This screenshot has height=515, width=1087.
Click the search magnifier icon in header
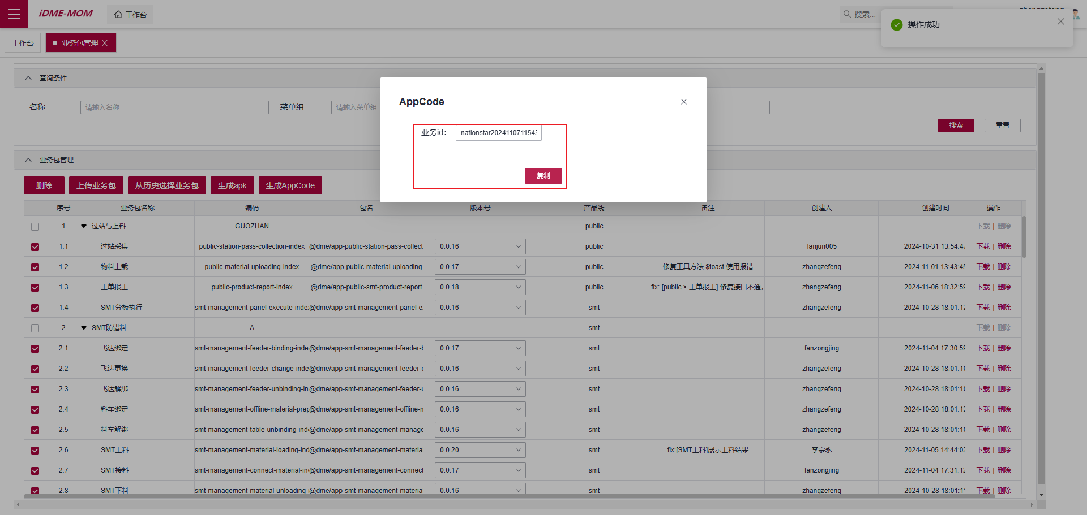pos(847,14)
